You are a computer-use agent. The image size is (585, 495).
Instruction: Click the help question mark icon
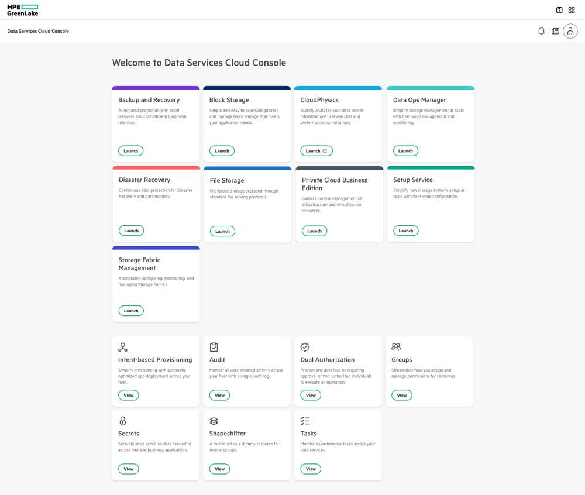[559, 10]
